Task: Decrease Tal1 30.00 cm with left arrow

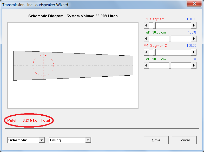Action: (146, 39)
